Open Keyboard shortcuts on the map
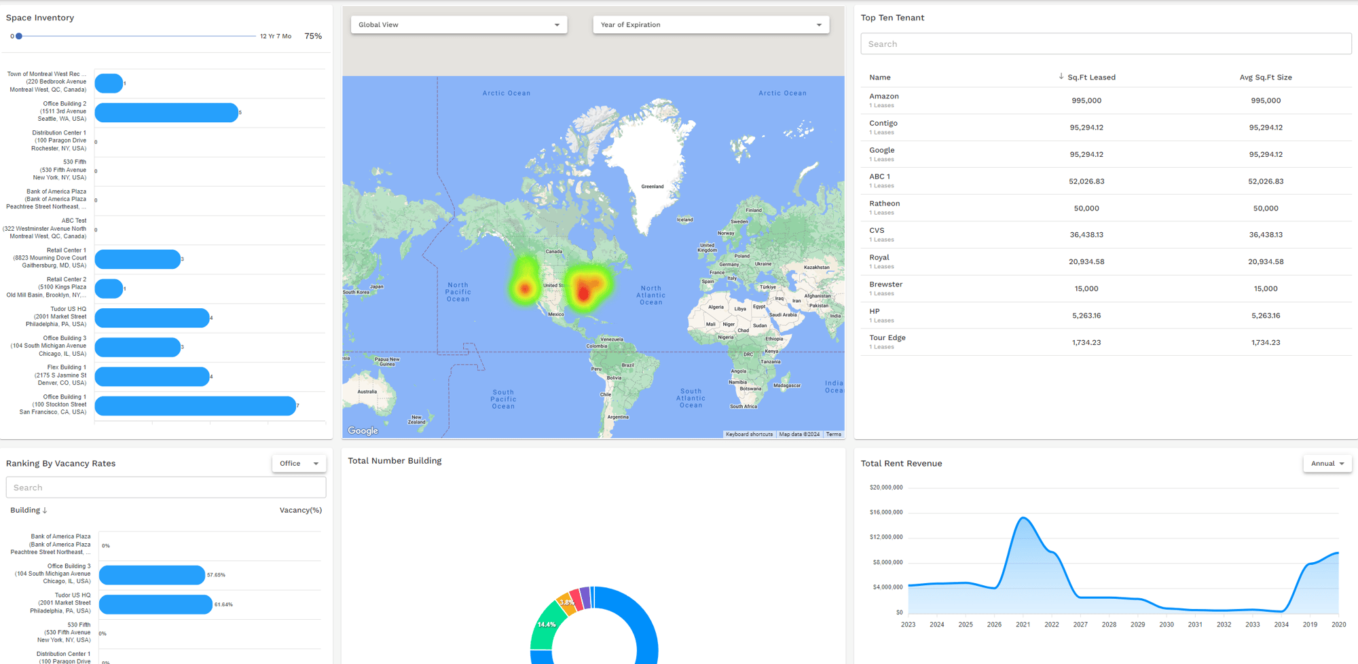The width and height of the screenshot is (1358, 664). pyautogui.click(x=749, y=435)
